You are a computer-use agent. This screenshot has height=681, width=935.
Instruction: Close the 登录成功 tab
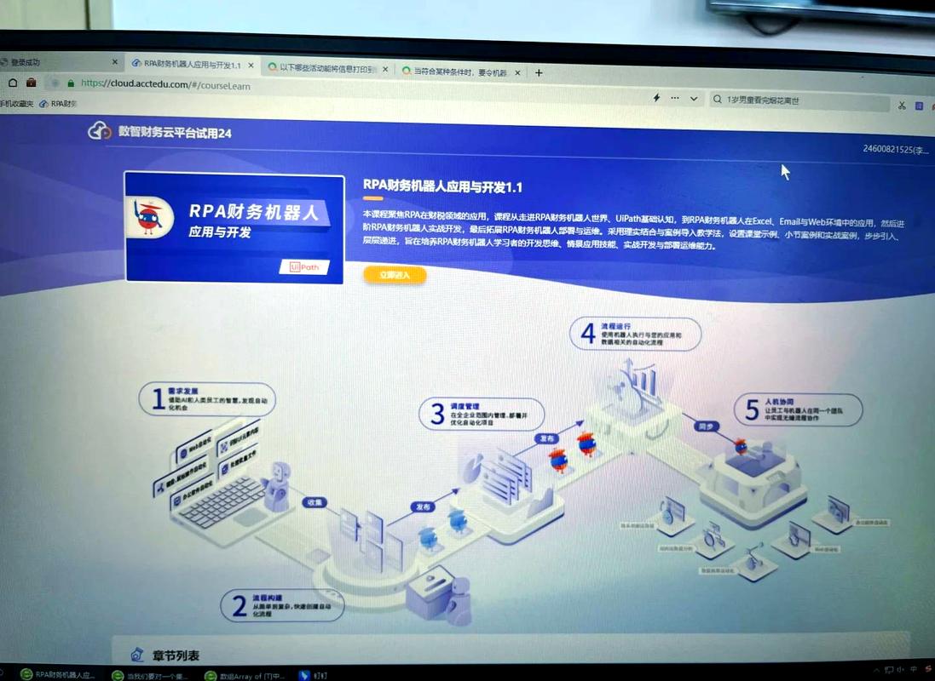pyautogui.click(x=115, y=62)
